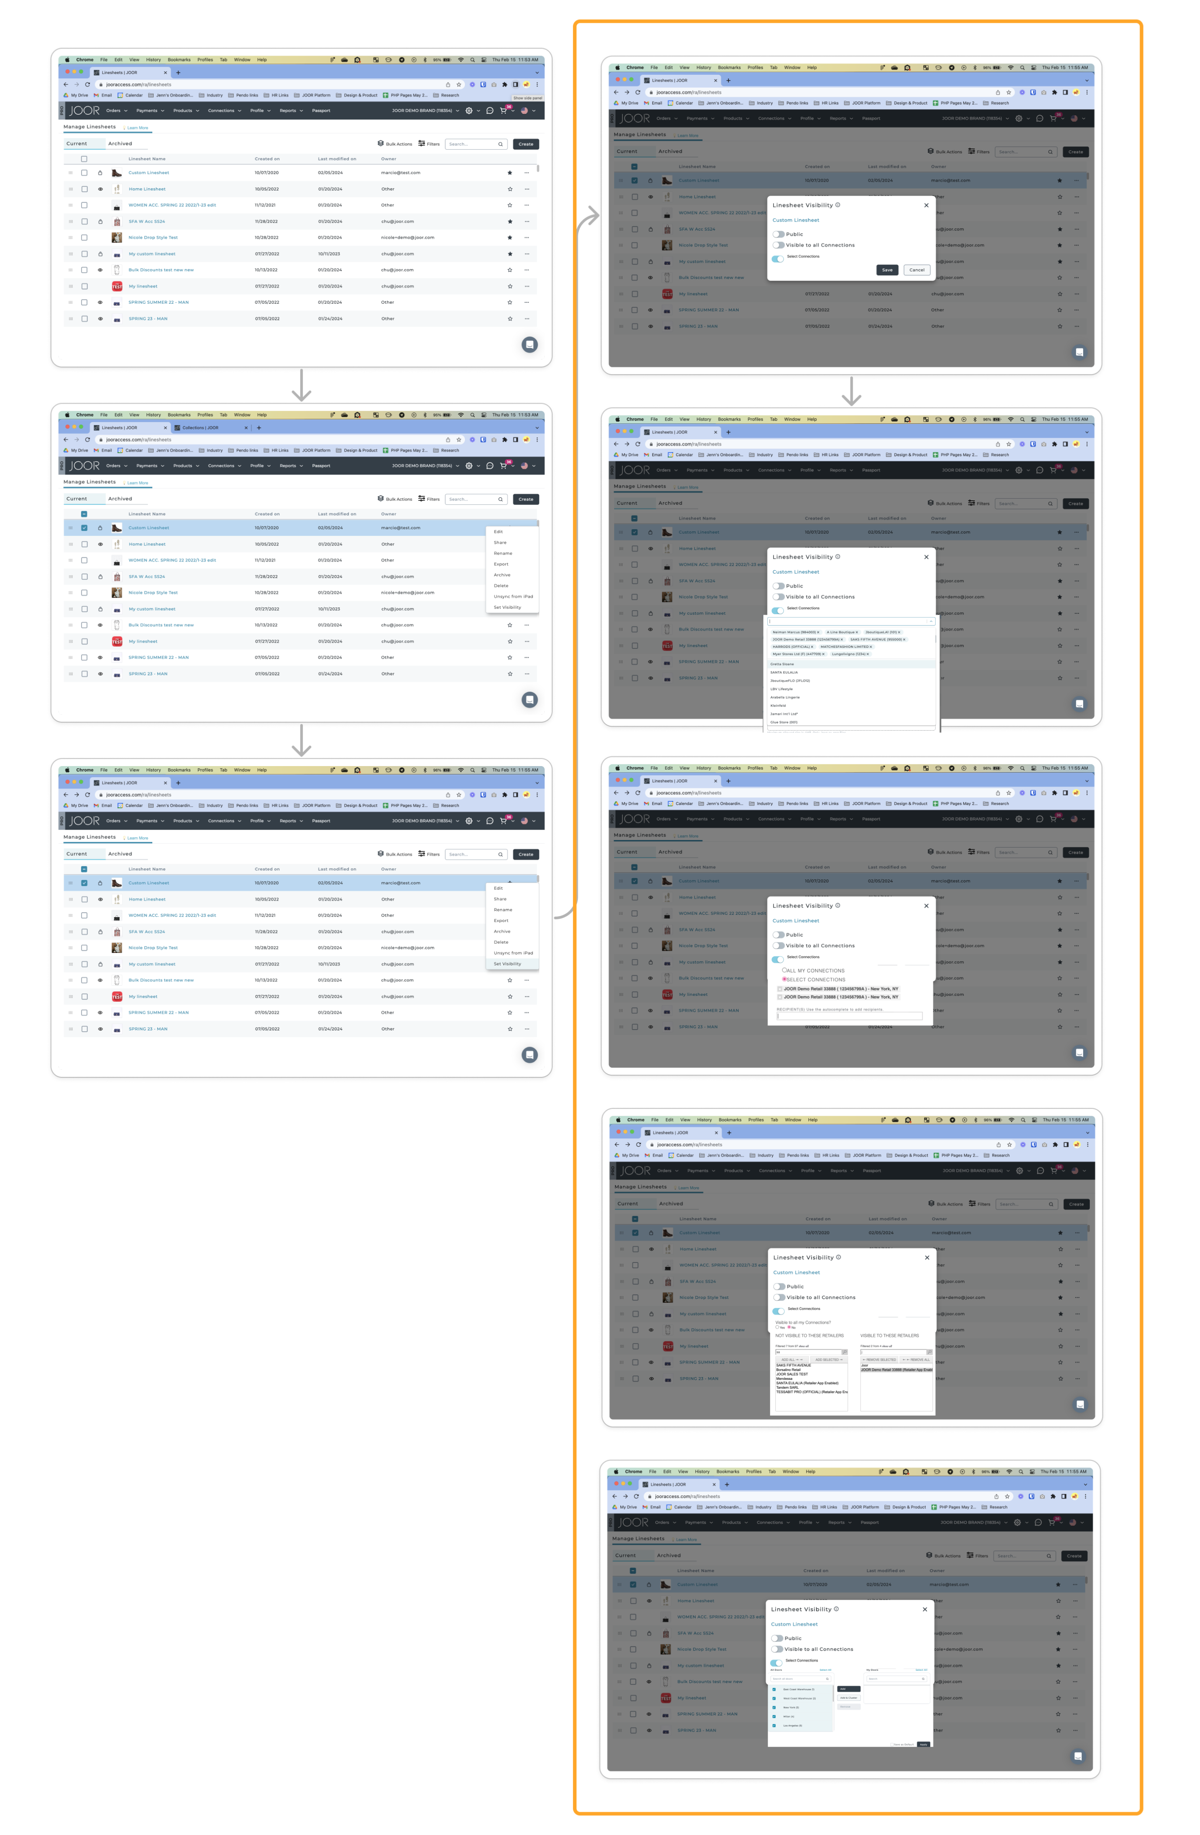Select the ALL MY CONNECTIONS radio button

(785, 971)
